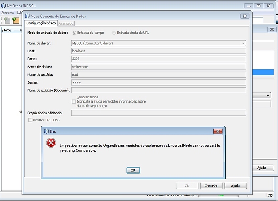
Task: Switch to the Avançado tab
Action: coord(66,23)
